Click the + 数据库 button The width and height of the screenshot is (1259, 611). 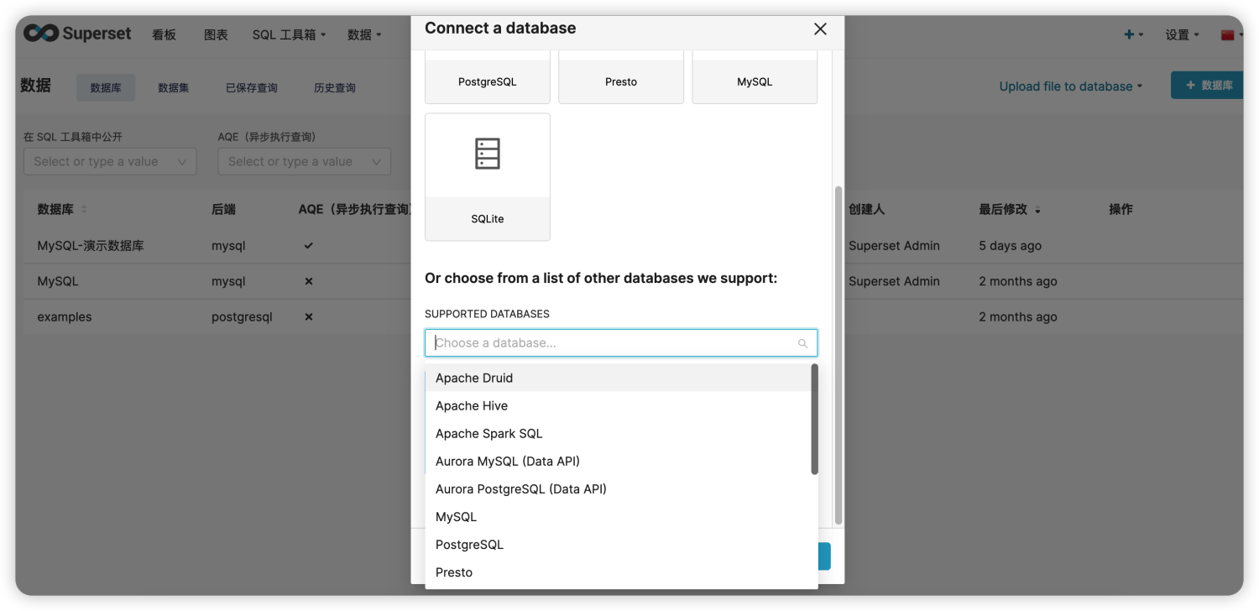coord(1207,86)
